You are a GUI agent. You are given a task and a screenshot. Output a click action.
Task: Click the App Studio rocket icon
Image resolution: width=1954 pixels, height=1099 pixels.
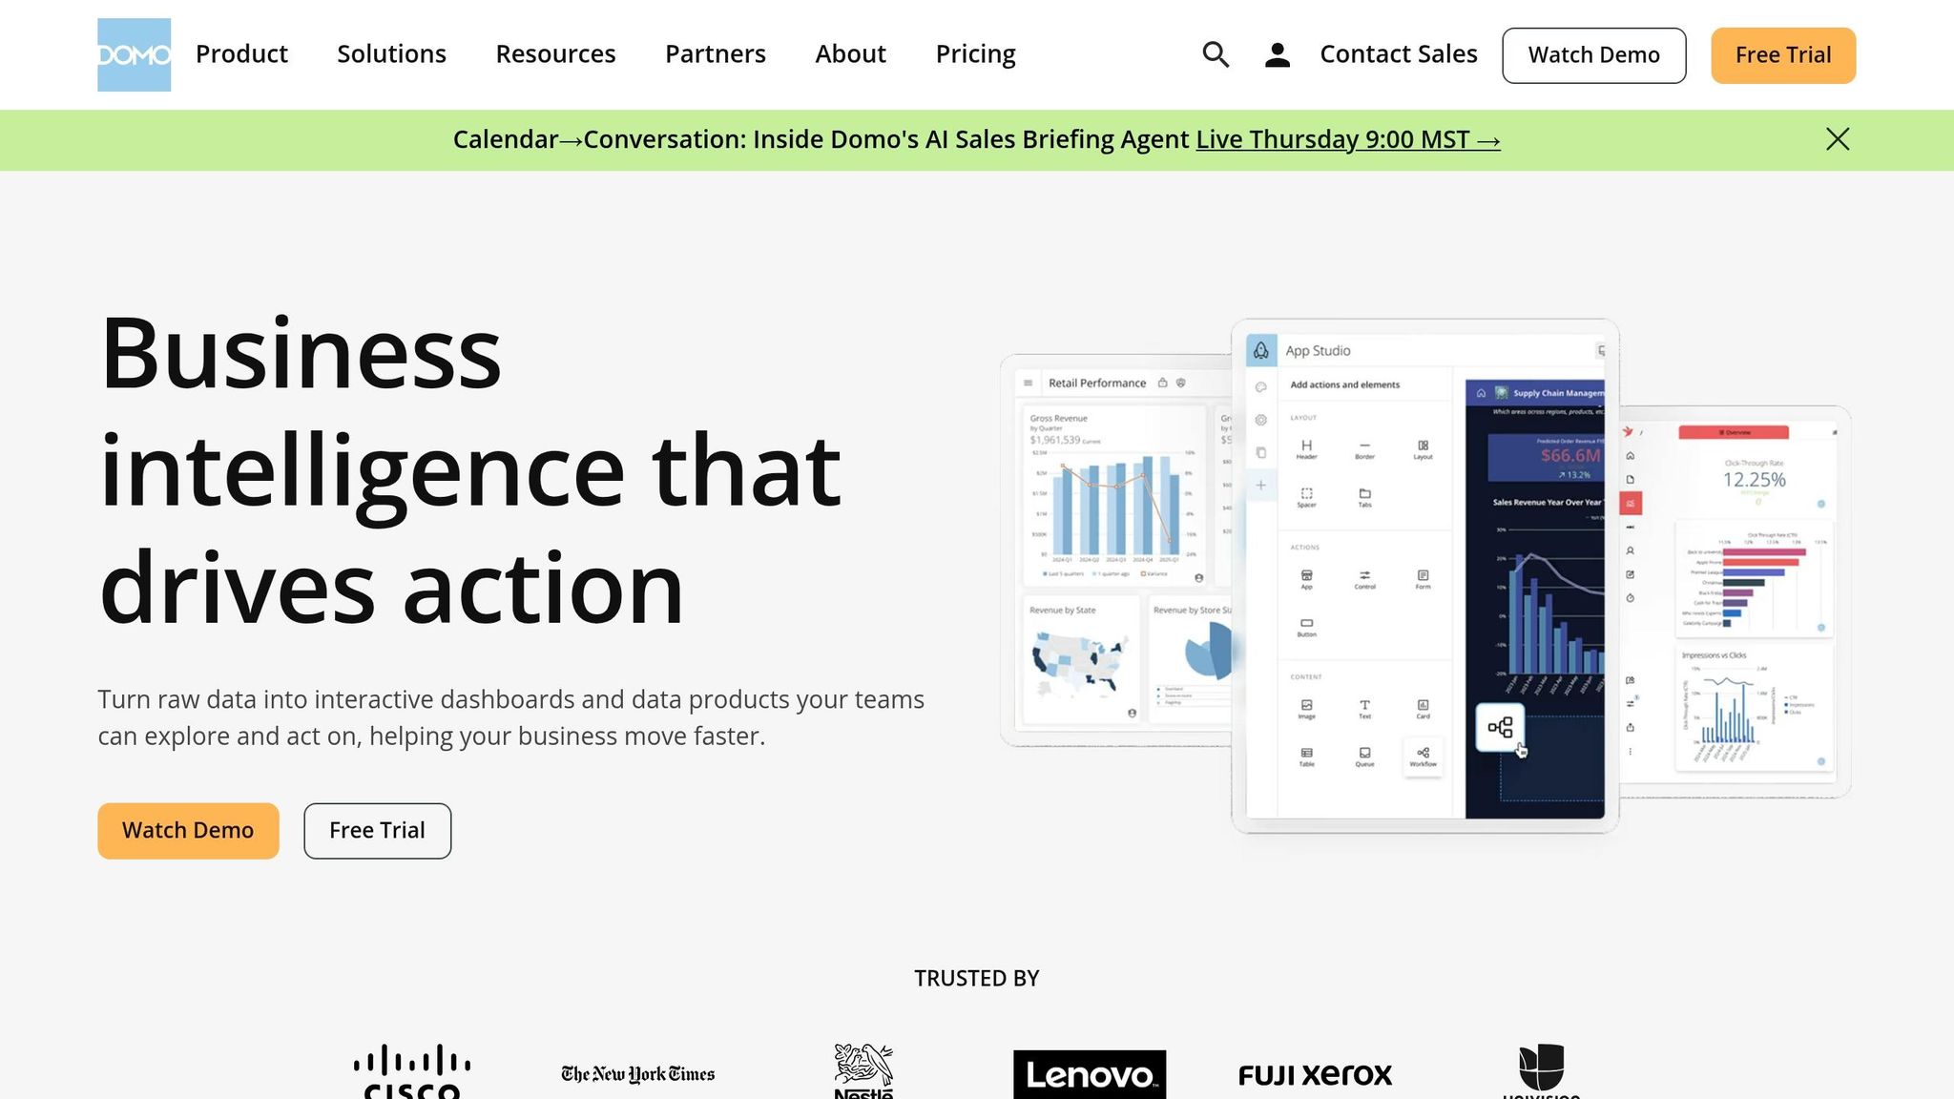click(1261, 350)
